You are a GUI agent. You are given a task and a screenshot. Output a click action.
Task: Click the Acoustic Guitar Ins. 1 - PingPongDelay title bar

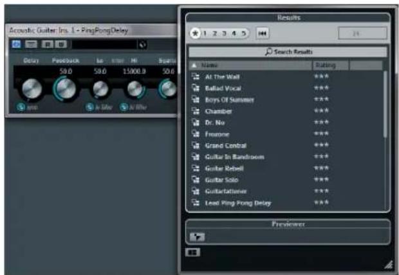coord(91,31)
